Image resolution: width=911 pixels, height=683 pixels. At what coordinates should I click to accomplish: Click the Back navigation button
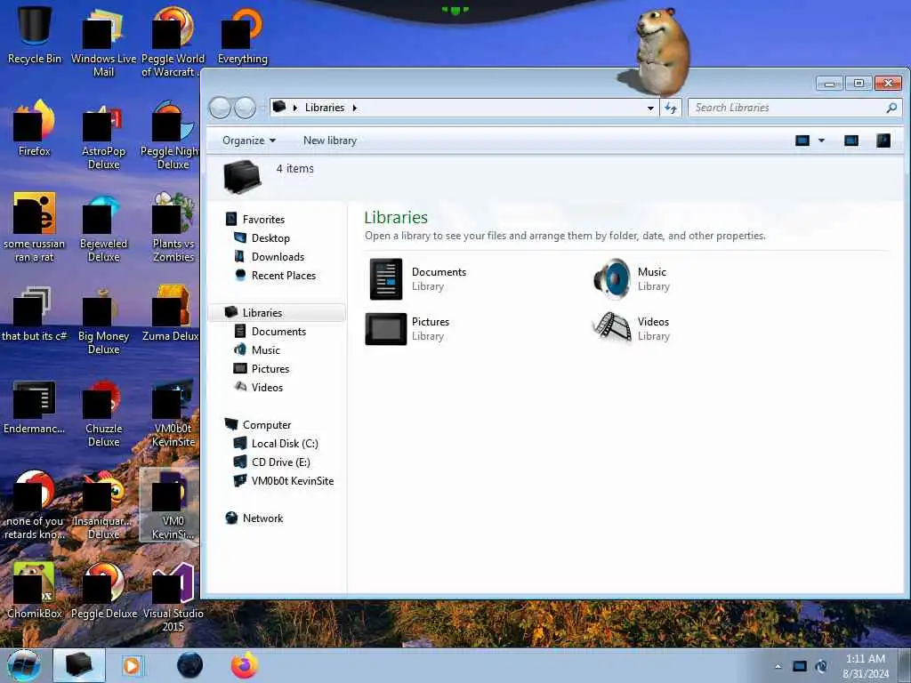[x=221, y=108]
